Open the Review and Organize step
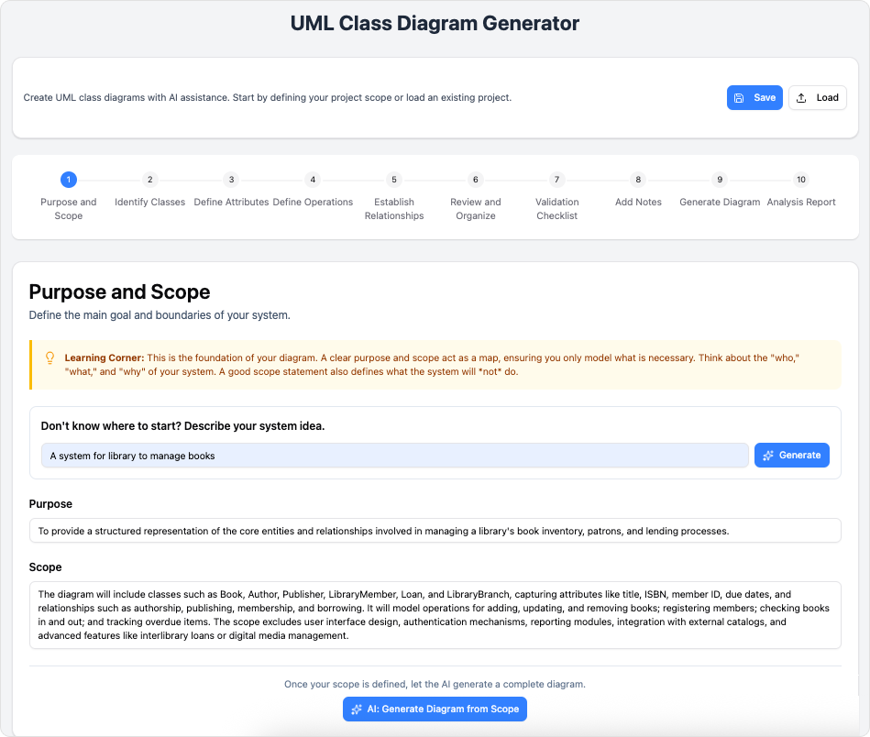The width and height of the screenshot is (870, 737). pos(475,180)
